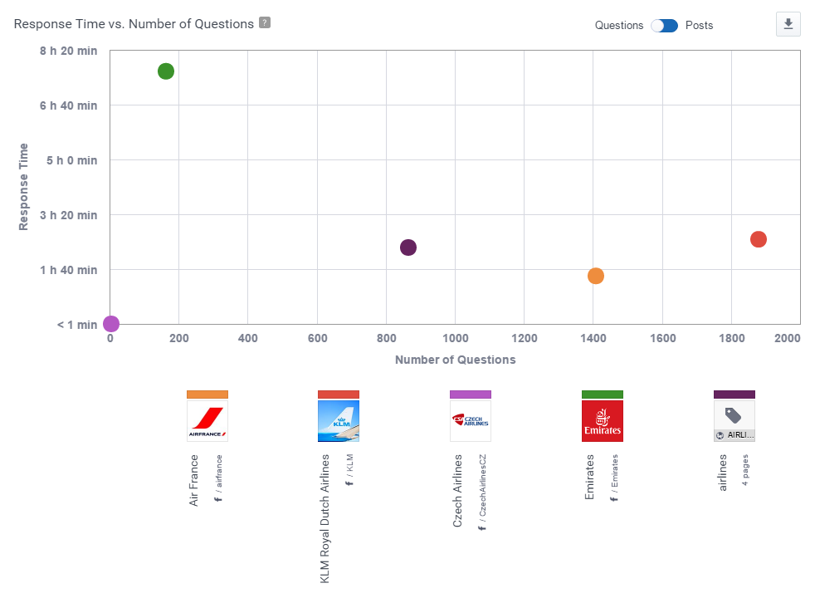Screen dimensions: 815x593
Task: Select the Questions label option
Action: (x=619, y=26)
